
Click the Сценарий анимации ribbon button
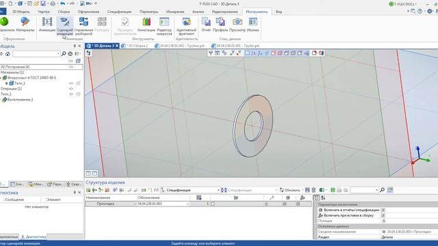tap(65, 26)
